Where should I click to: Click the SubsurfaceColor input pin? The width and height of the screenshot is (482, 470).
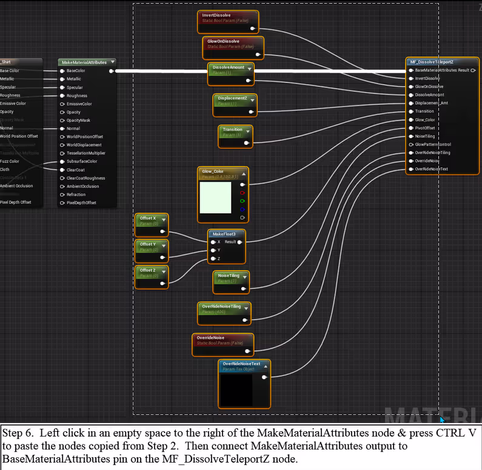point(62,161)
